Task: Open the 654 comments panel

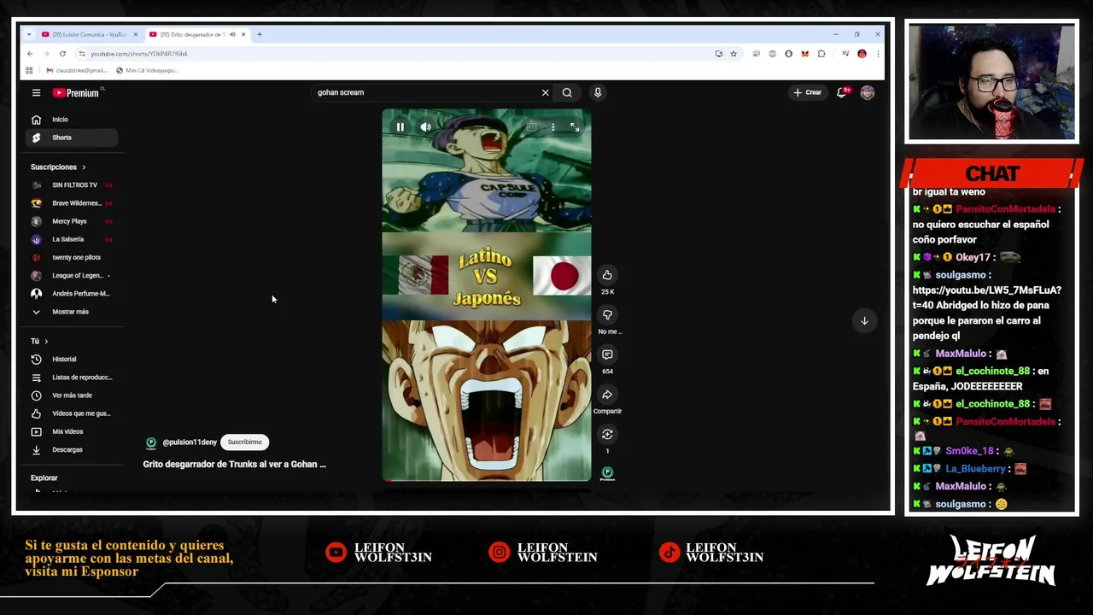Action: coord(607,354)
